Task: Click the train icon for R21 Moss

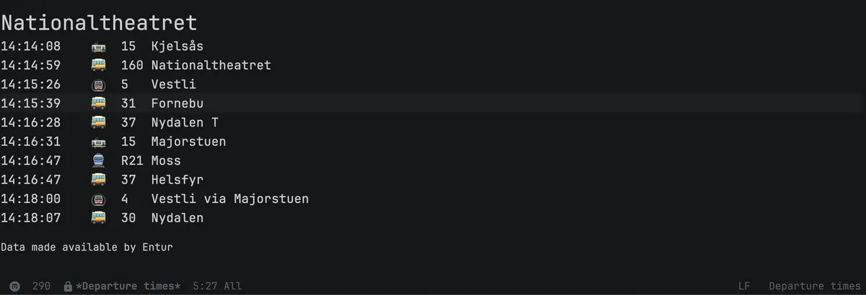Action: click(x=98, y=161)
